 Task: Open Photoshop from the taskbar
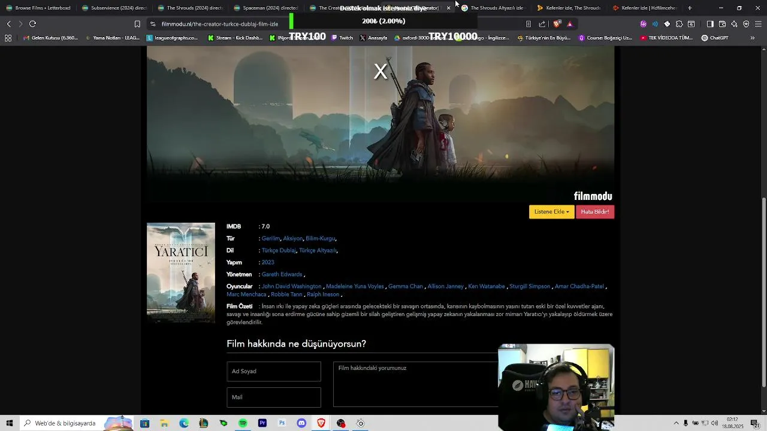tap(282, 423)
